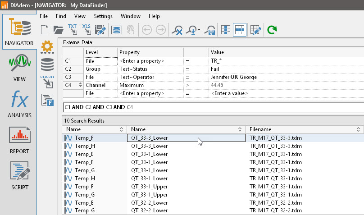Click the delete search magnifier icon

click(x=178, y=30)
